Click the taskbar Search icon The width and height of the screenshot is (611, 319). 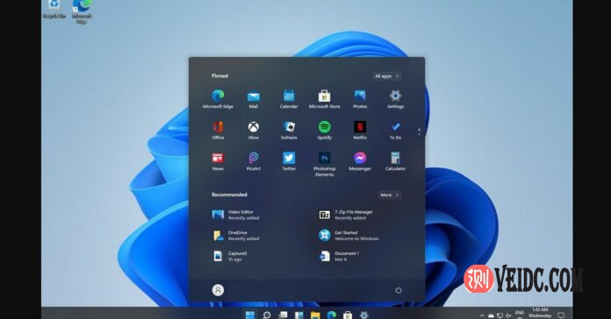coord(267,315)
